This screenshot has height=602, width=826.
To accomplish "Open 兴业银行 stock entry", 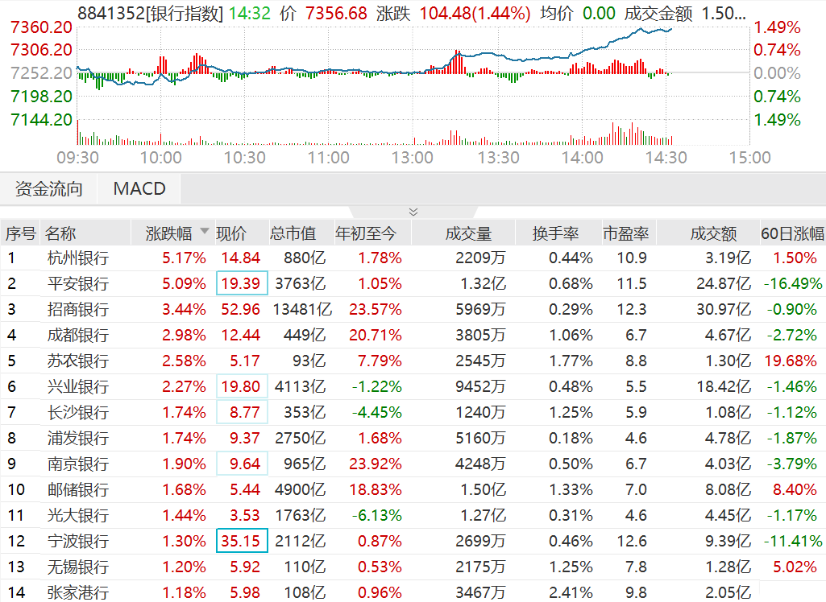I will pos(78,387).
